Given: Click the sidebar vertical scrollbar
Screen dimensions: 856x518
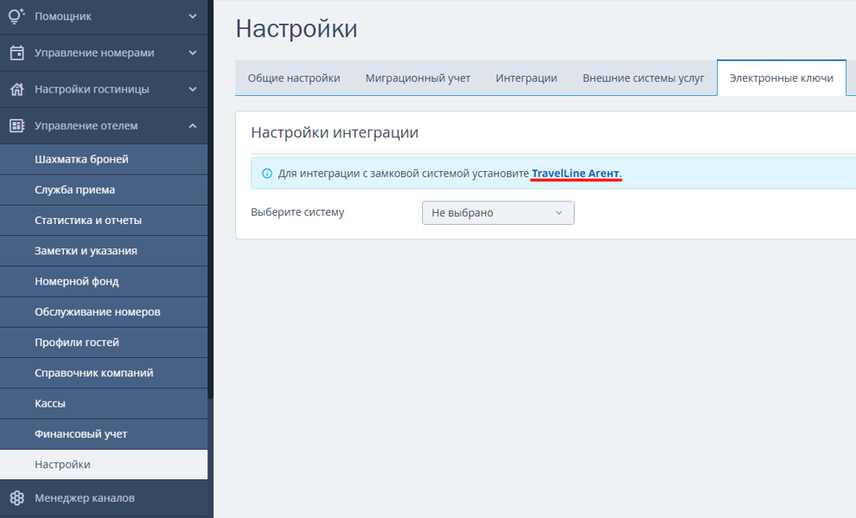Looking at the screenshot, I should pyautogui.click(x=210, y=200).
